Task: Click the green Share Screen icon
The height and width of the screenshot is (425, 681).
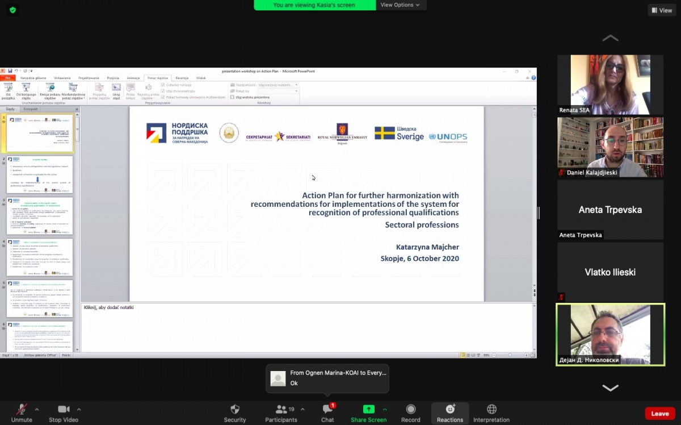Action: 368,410
